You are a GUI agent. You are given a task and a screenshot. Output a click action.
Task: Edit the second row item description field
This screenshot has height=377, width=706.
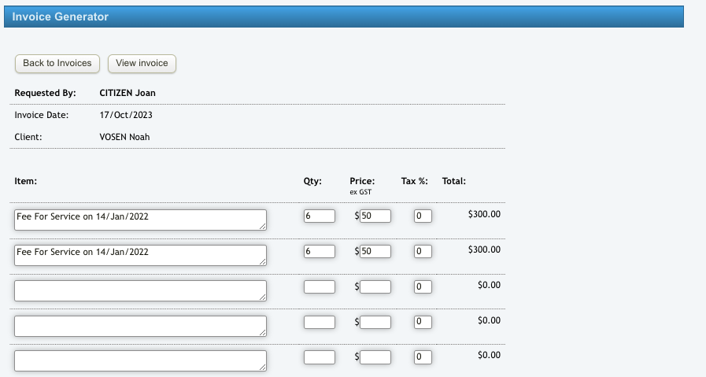(x=140, y=255)
